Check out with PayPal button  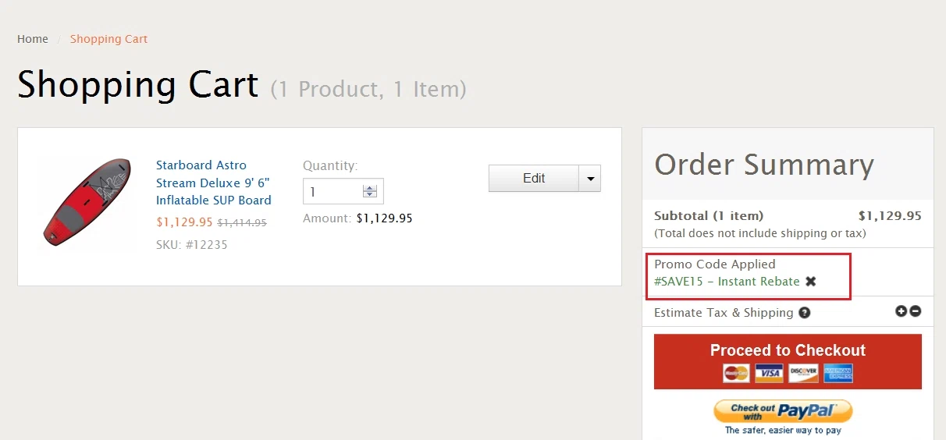click(x=783, y=411)
